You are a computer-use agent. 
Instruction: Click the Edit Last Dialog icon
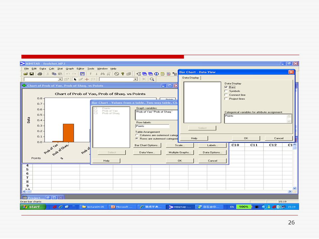[82, 74]
